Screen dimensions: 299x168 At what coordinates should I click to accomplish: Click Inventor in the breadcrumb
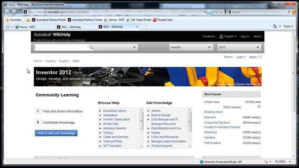coord(50,61)
